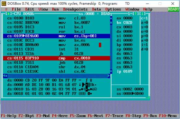Click the CPU window down arrow icon

coord(142,14)
